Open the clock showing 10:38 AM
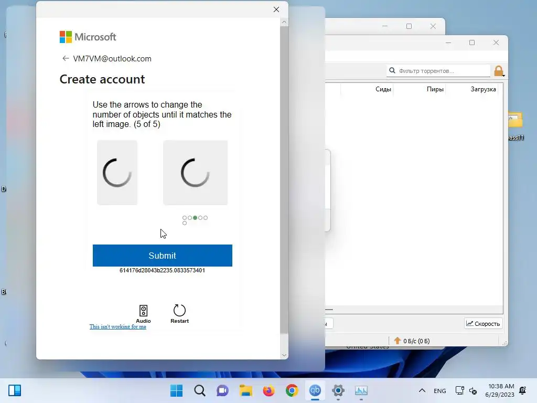Screen dimensions: 537x403 (500, 390)
